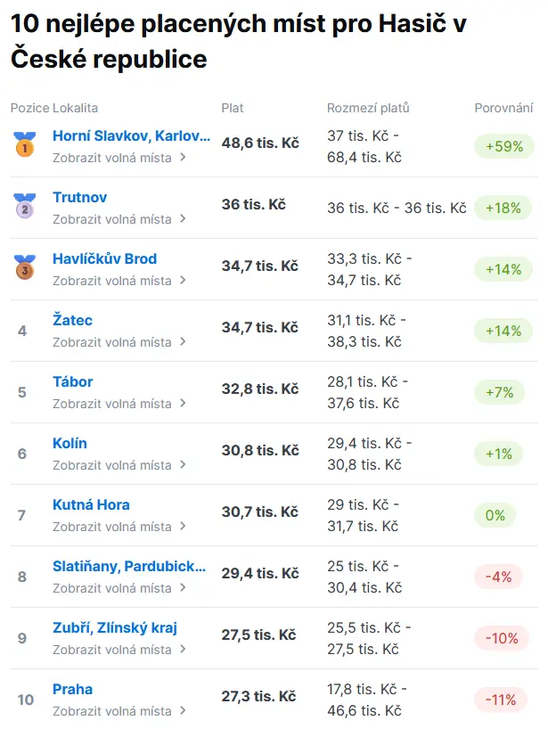Select the Praha location link
The width and height of the screenshot is (548, 745).
[72, 689]
